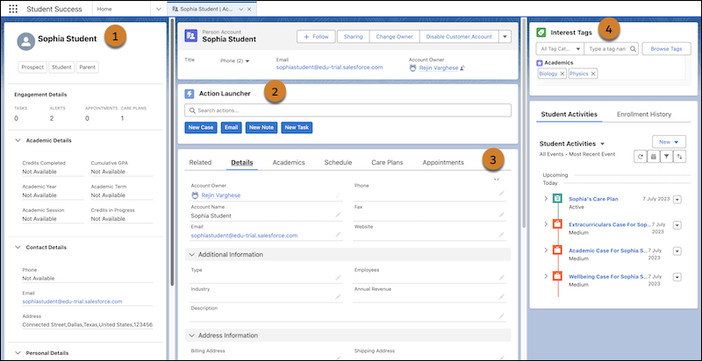Click the Change Owner button

pyautogui.click(x=394, y=37)
